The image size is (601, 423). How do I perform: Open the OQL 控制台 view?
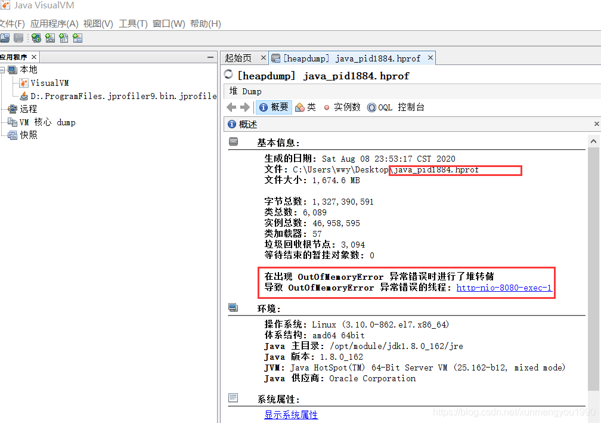click(x=395, y=107)
